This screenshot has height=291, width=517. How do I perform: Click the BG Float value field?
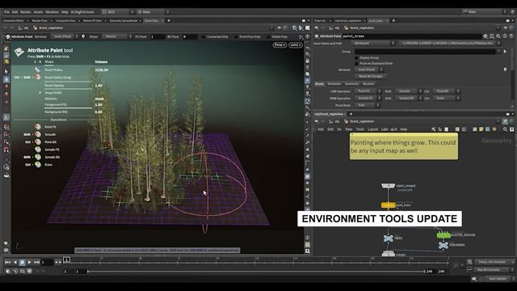click(190, 36)
